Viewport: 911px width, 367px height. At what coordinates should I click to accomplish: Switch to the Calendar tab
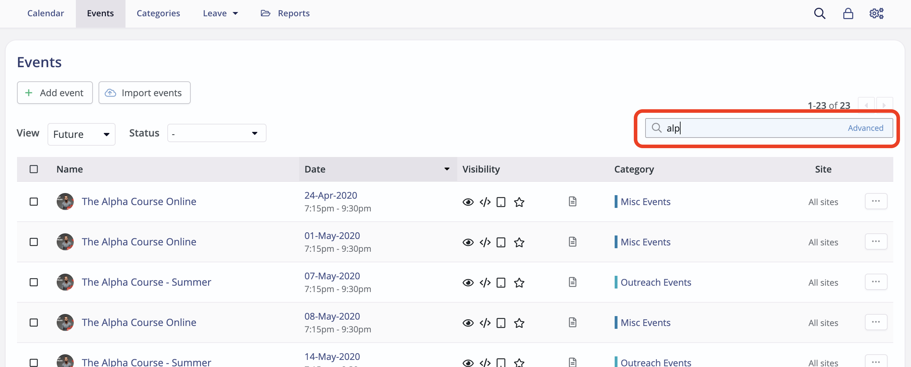(45, 13)
